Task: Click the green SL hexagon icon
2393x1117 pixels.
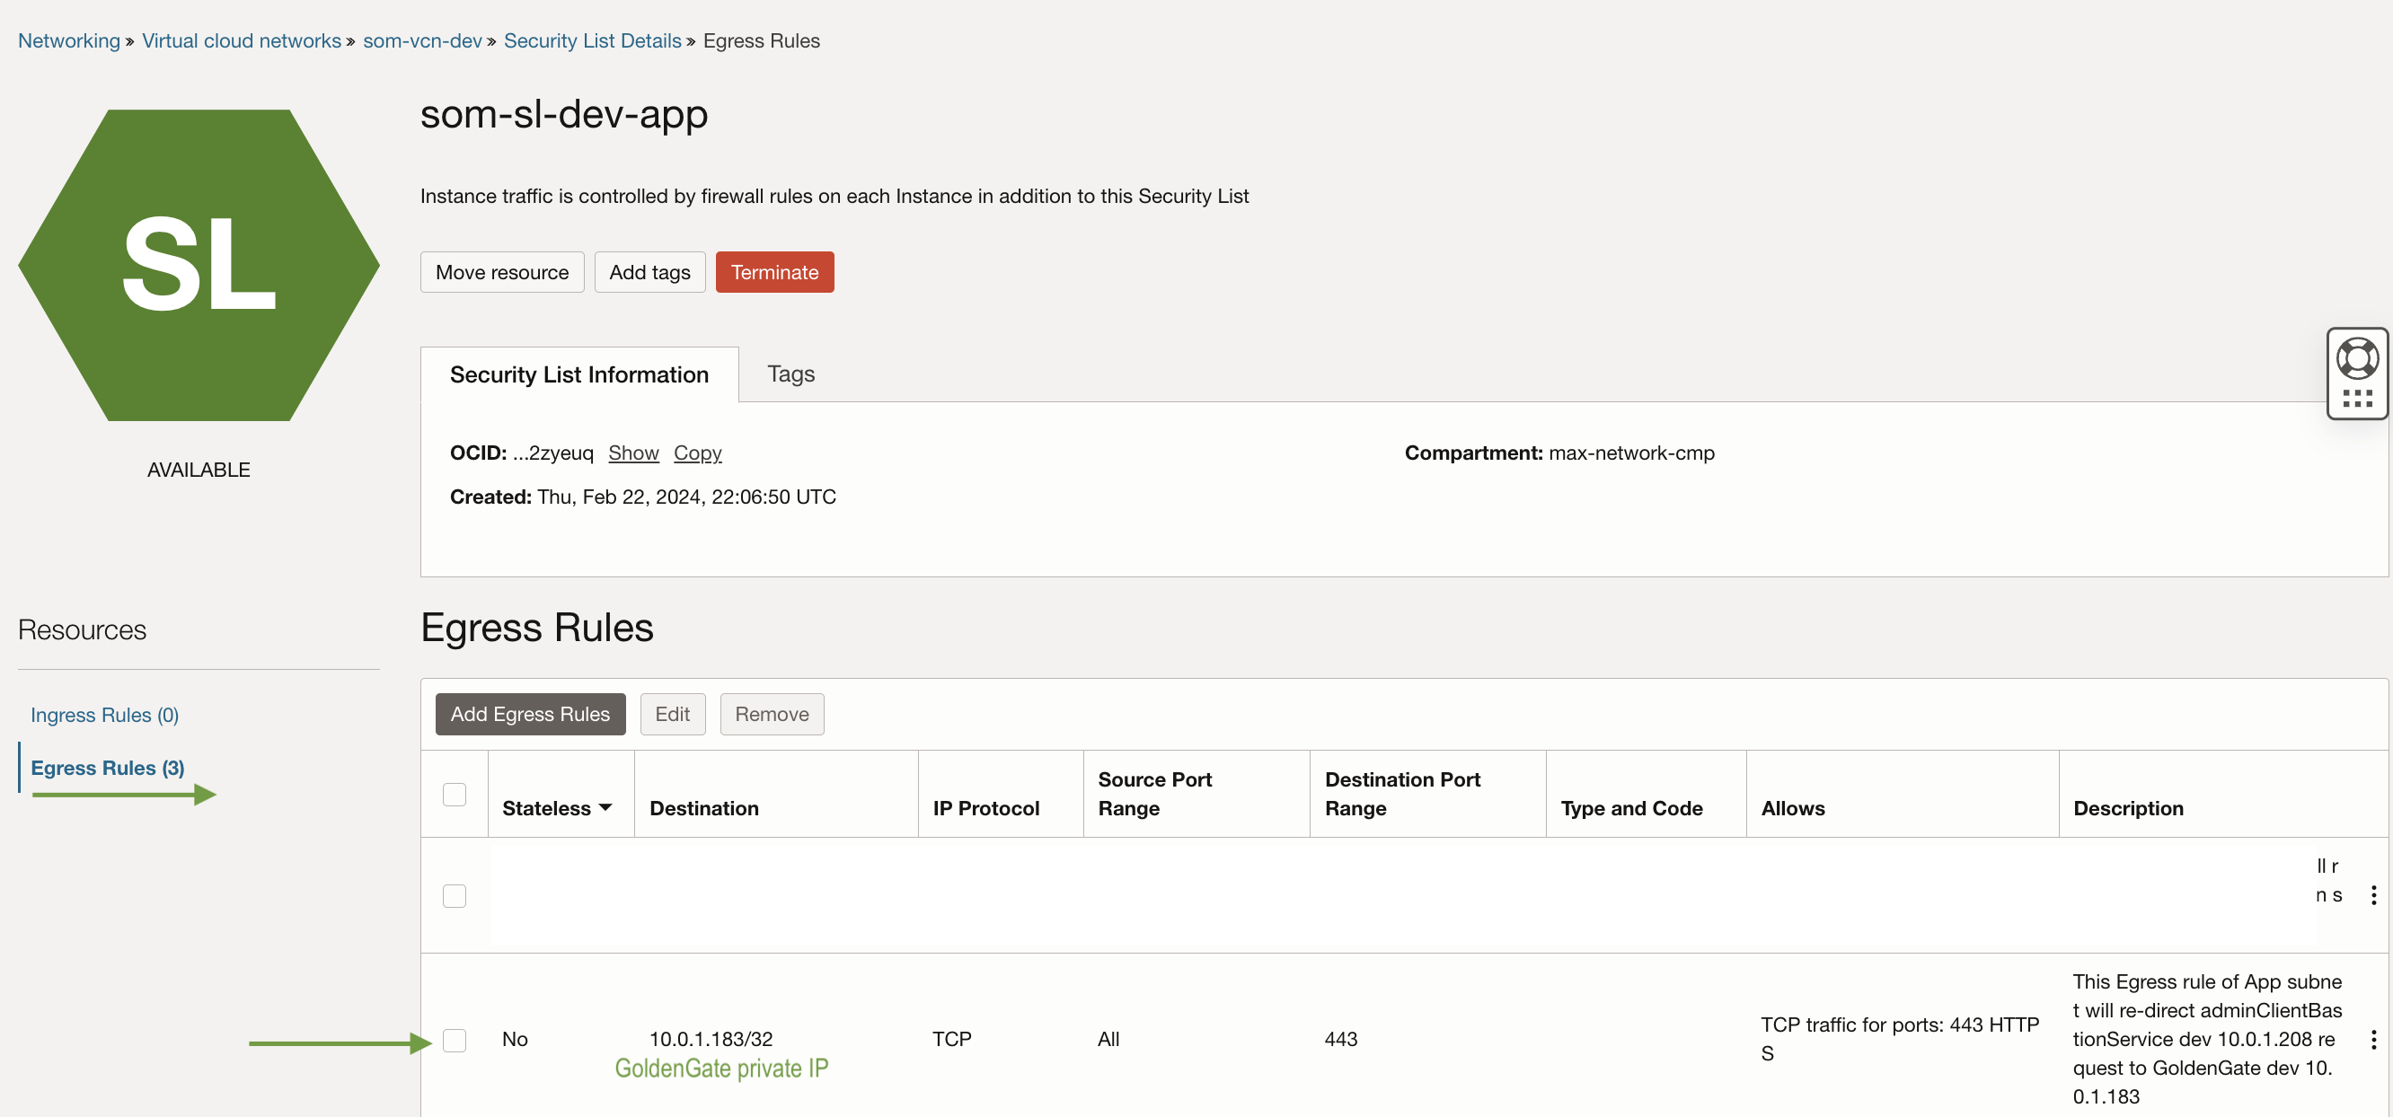Action: pyautogui.click(x=198, y=266)
